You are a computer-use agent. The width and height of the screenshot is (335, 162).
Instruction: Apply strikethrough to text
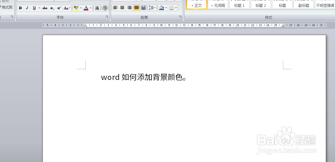click(45, 8)
